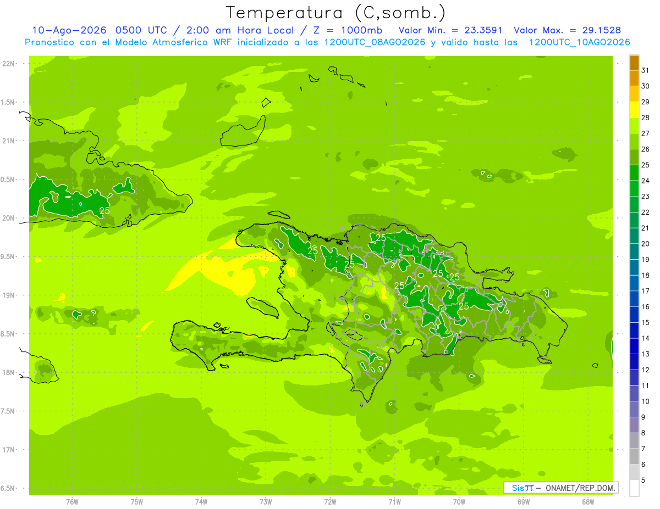Click the "Valor Max. = 29.1528" value
The height and width of the screenshot is (509, 660).
click(568, 30)
